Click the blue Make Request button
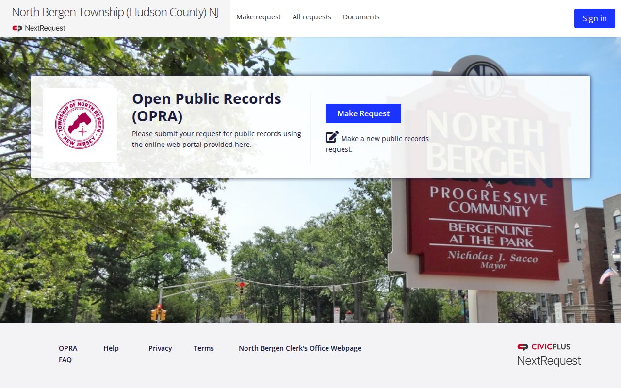 [363, 113]
